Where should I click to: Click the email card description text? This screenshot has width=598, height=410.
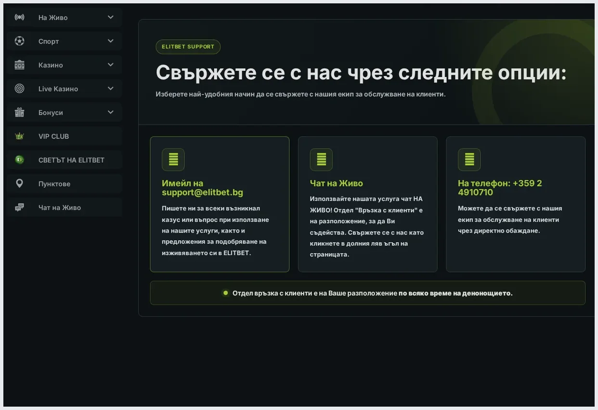(x=215, y=230)
